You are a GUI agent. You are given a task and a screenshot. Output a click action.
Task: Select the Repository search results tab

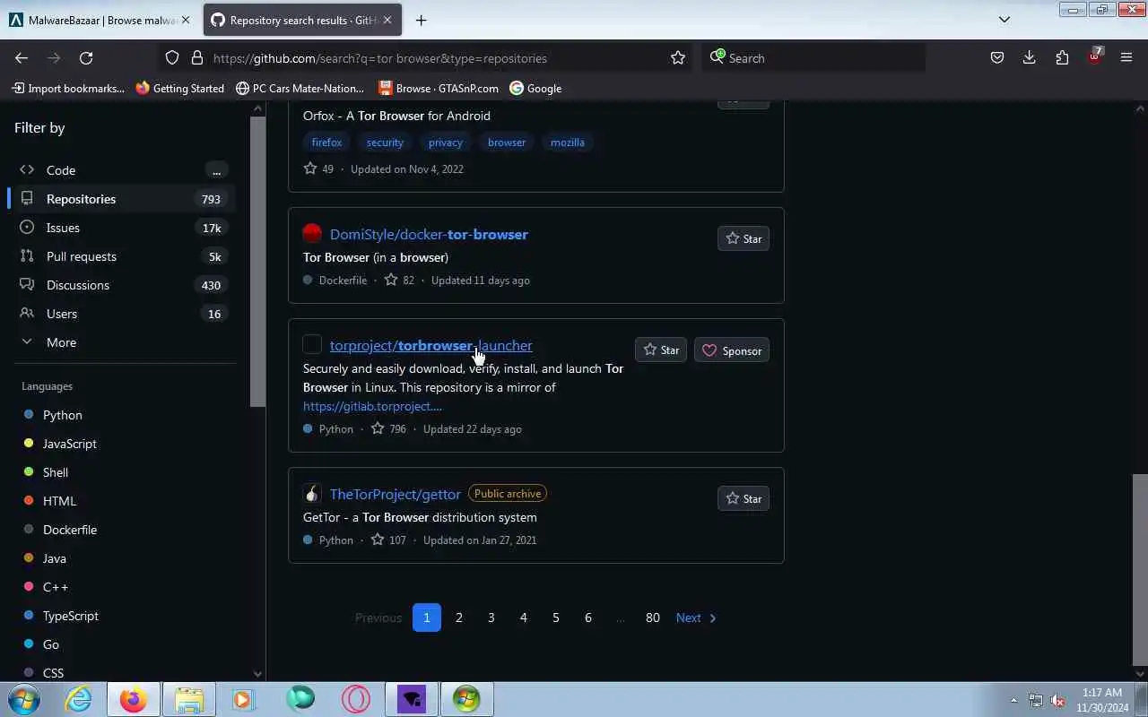302,20
